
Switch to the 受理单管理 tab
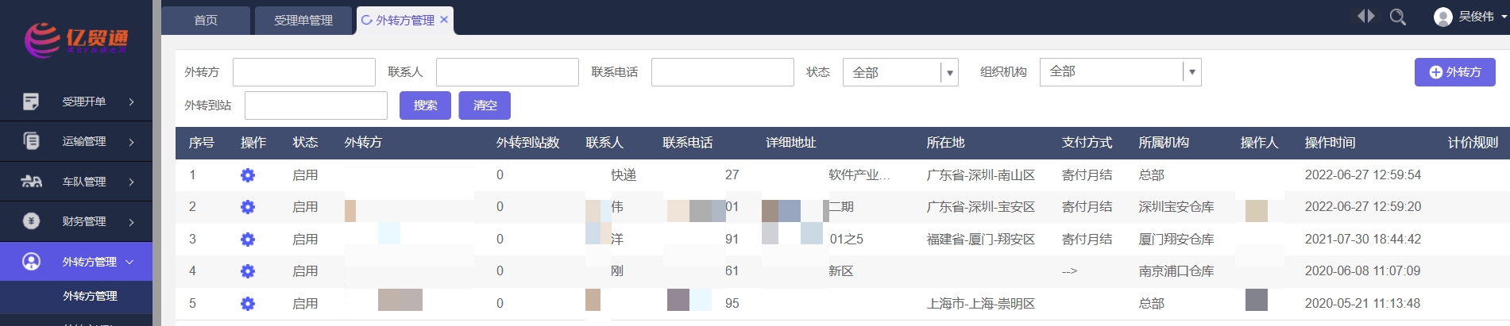tap(303, 21)
